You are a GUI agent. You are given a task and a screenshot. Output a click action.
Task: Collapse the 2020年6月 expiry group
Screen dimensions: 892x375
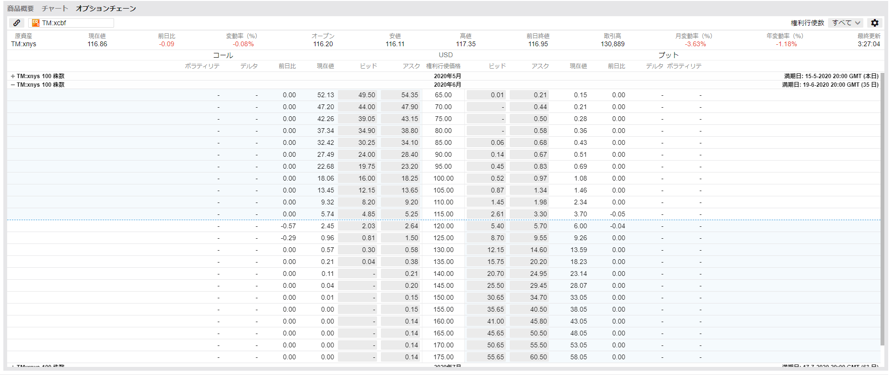pyautogui.click(x=13, y=85)
